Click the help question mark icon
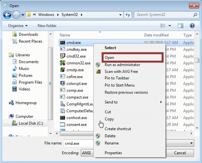Viewport: 202px width, 163px height. (192, 26)
